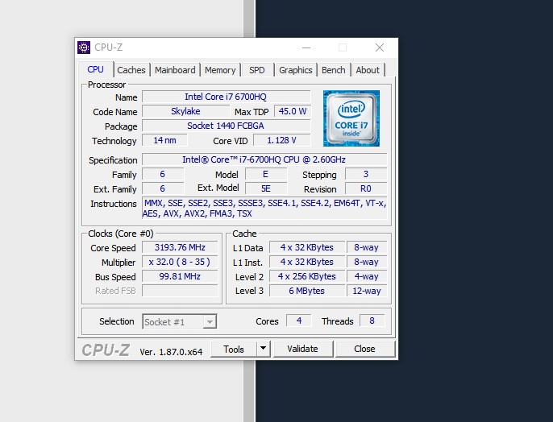553x422 pixels.
Task: Click the Max TDP value 45.0 W
Action: tap(293, 111)
